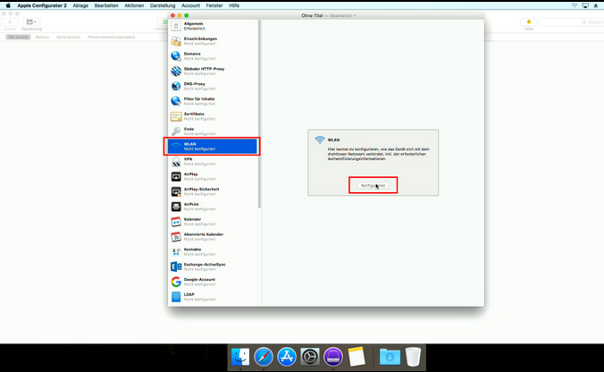Open Globaler HTTP-Proxy payload icon
The image size is (604, 372).
pos(176,71)
